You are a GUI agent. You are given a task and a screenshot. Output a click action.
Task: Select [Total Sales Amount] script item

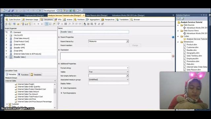coord(21,38)
